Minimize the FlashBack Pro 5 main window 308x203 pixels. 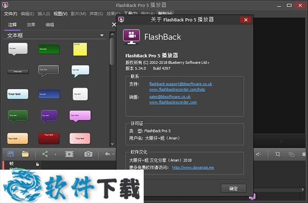279,6
